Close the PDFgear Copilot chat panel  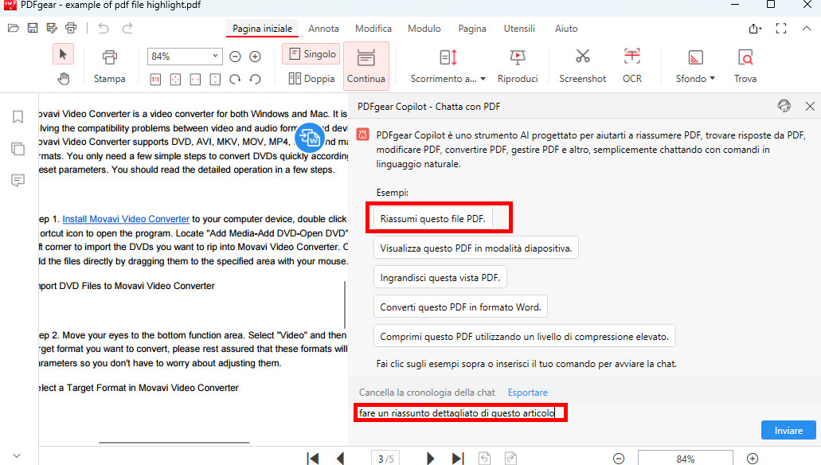(810, 107)
